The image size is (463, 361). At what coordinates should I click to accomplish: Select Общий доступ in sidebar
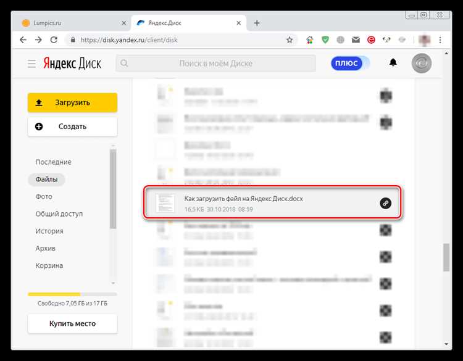tap(59, 214)
